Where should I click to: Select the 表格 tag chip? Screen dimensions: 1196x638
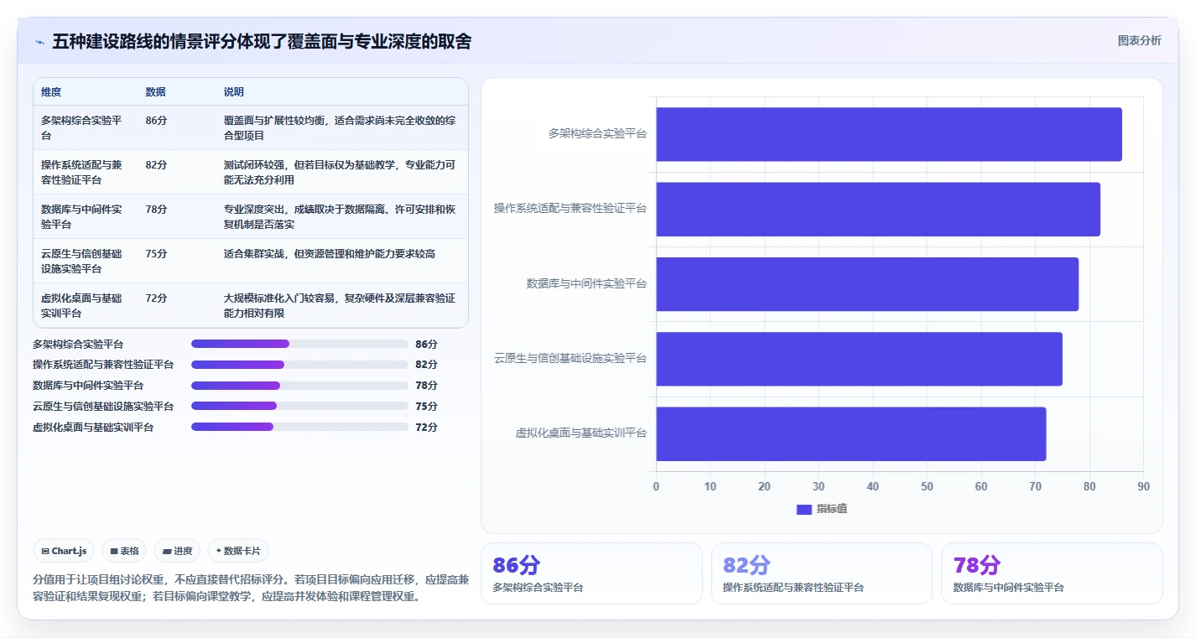pyautogui.click(x=124, y=551)
